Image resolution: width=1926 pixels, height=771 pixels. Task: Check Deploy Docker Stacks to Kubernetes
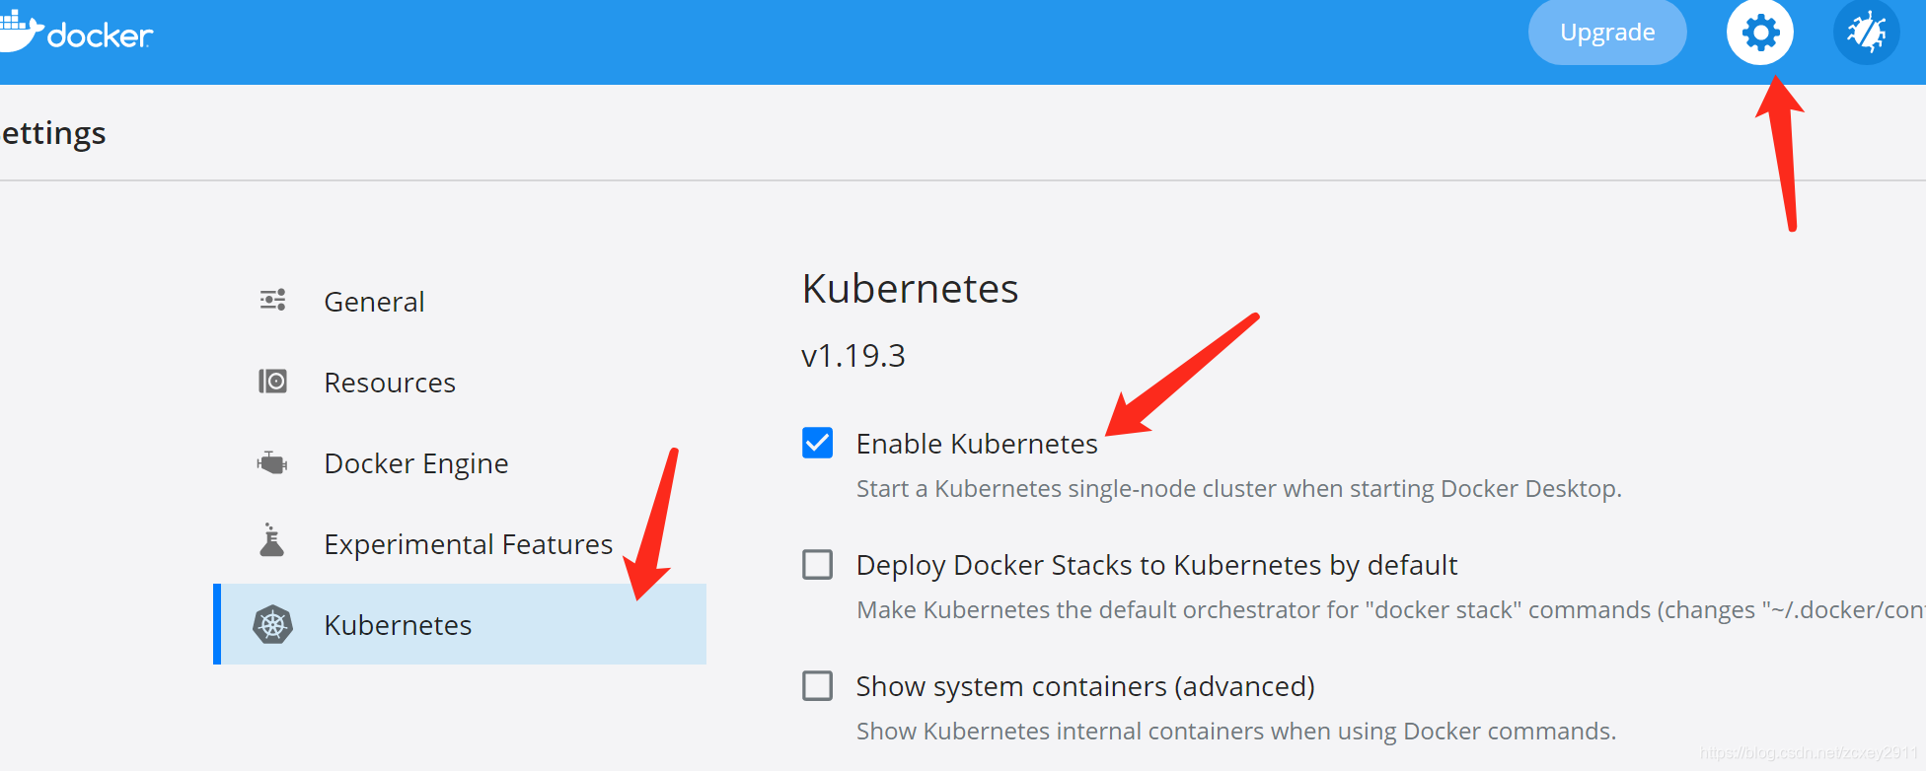(x=817, y=565)
